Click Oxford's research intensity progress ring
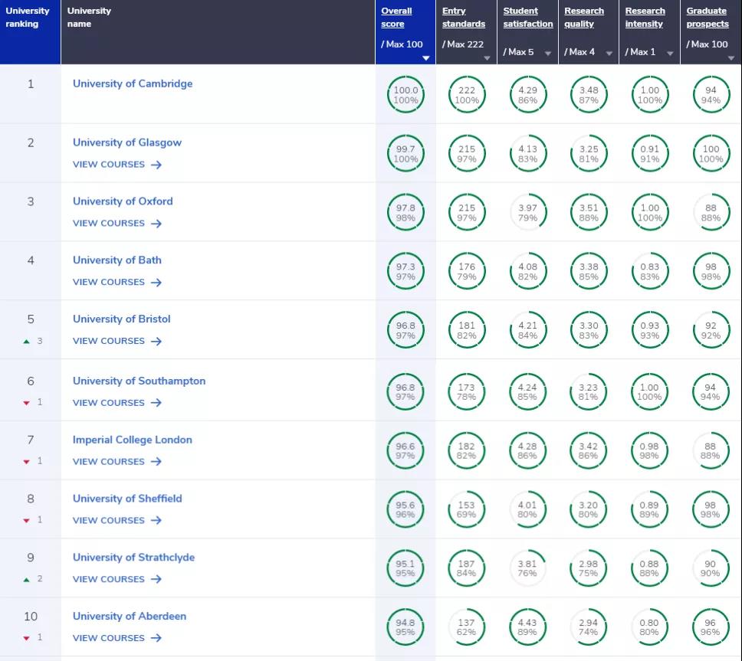 pos(649,213)
